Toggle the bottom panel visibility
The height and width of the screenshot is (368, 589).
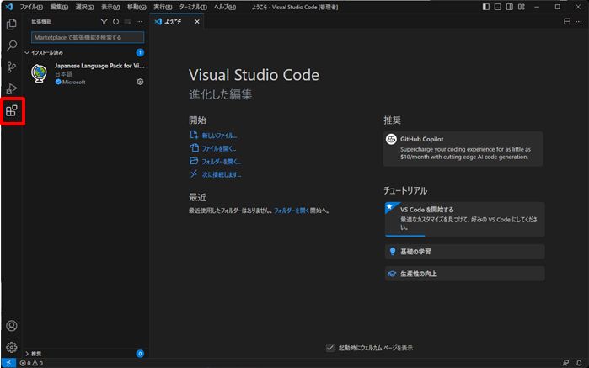coord(498,7)
